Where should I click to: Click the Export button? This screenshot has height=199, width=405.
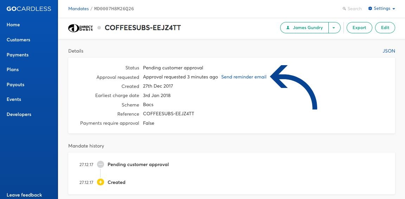359,28
